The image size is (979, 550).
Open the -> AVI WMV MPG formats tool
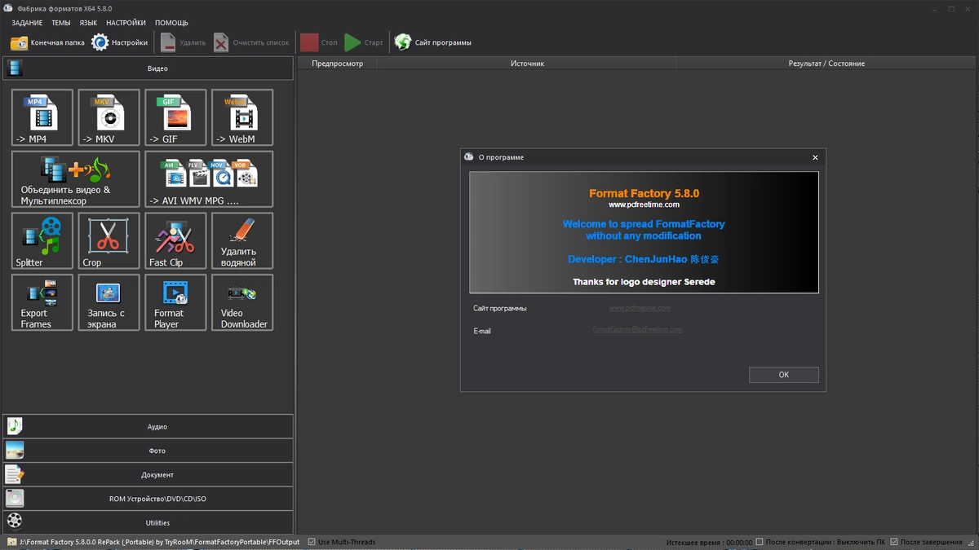click(209, 179)
